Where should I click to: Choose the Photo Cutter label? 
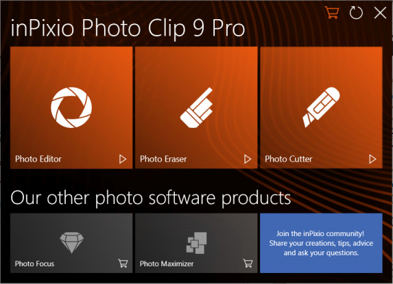tap(289, 159)
